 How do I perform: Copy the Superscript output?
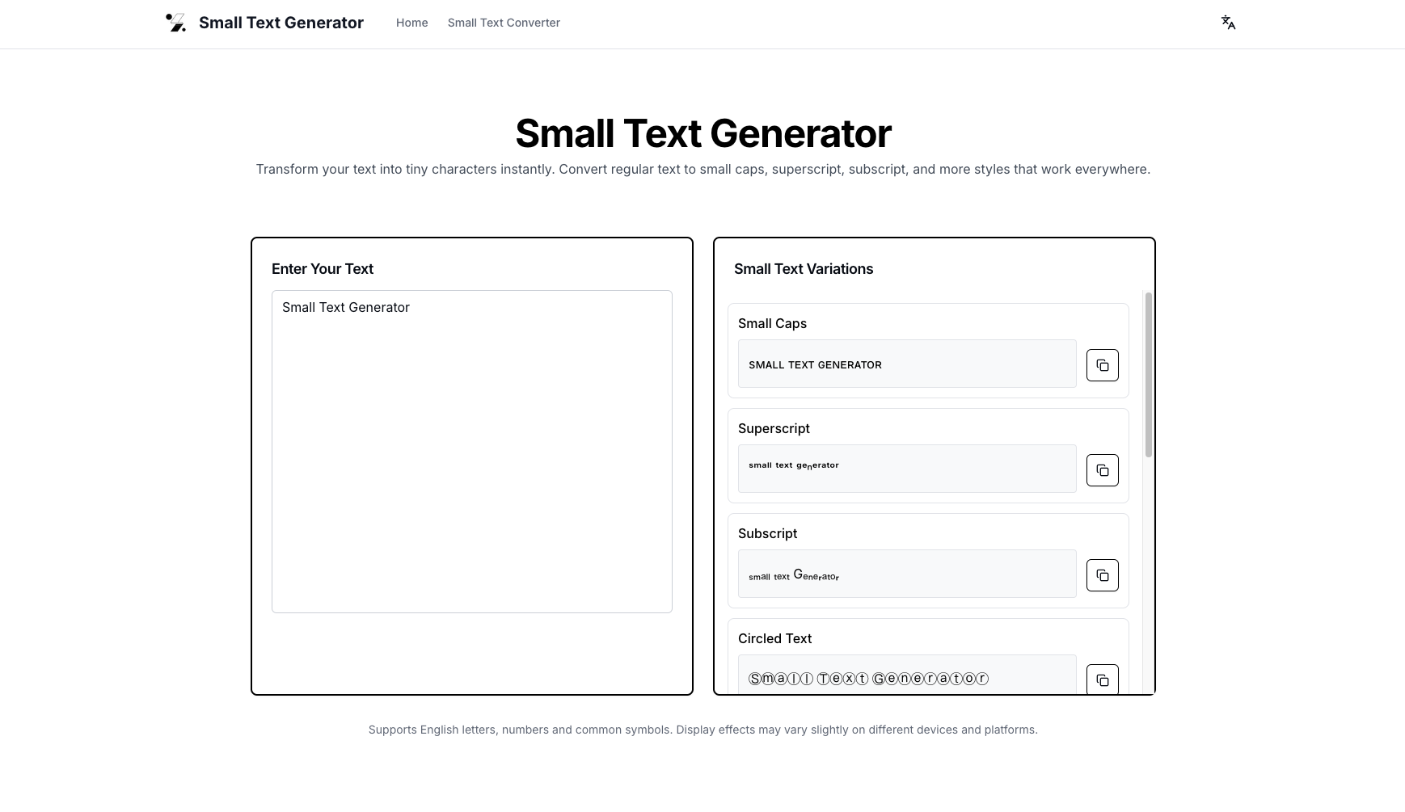pos(1102,469)
